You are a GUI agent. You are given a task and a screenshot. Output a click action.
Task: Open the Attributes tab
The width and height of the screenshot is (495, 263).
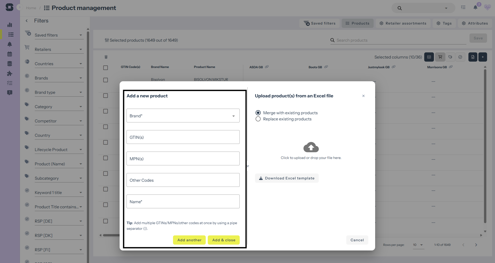coord(475,23)
